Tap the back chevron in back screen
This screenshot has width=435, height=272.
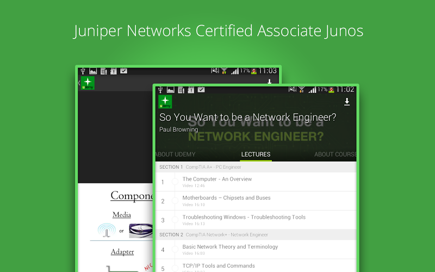[79, 83]
